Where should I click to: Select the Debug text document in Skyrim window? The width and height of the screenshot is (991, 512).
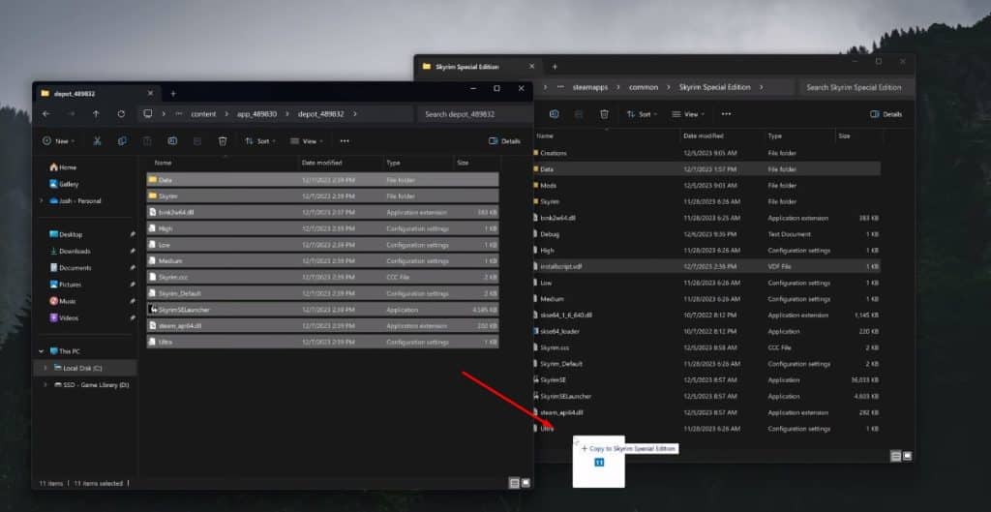pyautogui.click(x=706, y=234)
